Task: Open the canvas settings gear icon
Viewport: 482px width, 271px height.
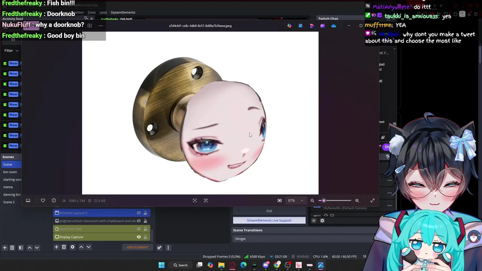Action: click(322, 221)
